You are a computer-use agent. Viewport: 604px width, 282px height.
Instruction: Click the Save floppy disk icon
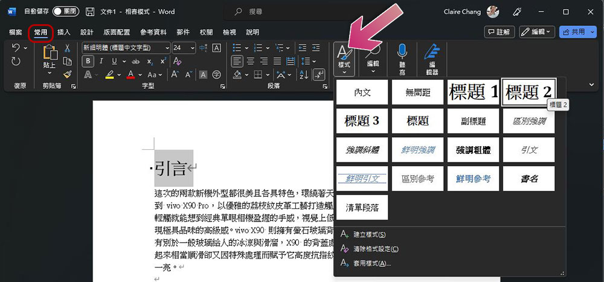point(89,11)
